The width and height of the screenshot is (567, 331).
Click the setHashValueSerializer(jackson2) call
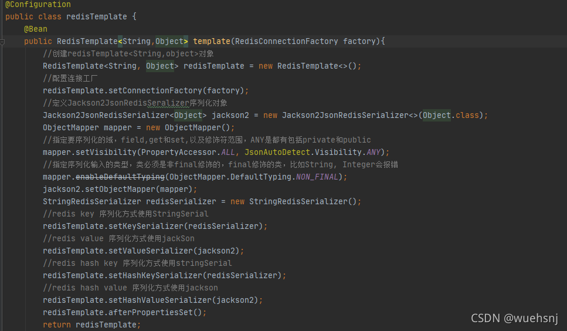tap(184, 299)
